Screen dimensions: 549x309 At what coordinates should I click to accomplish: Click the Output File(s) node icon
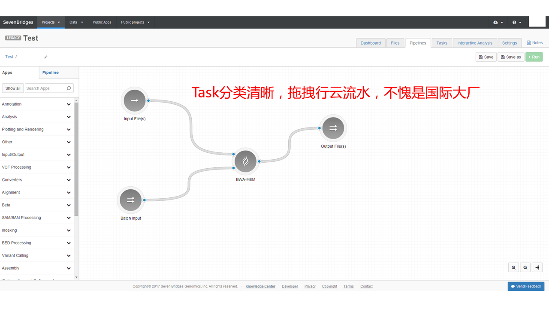pos(333,128)
